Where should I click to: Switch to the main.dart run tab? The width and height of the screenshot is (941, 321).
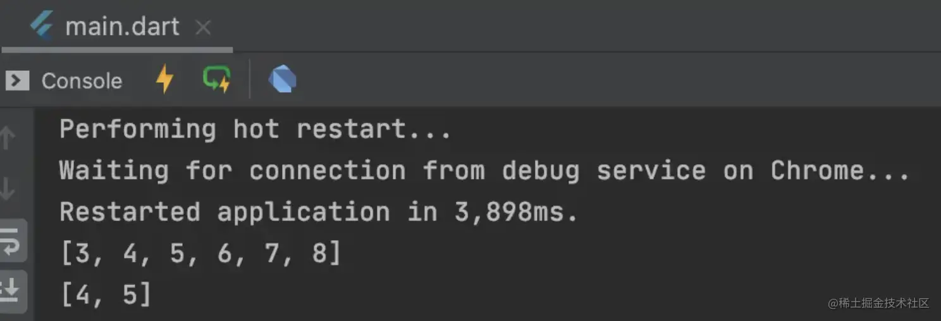point(122,27)
